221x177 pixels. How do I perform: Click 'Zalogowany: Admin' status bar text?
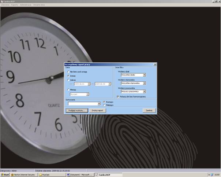pos(8,171)
